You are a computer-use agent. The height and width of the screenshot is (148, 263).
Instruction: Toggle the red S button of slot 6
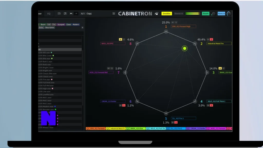[x=124, y=105]
